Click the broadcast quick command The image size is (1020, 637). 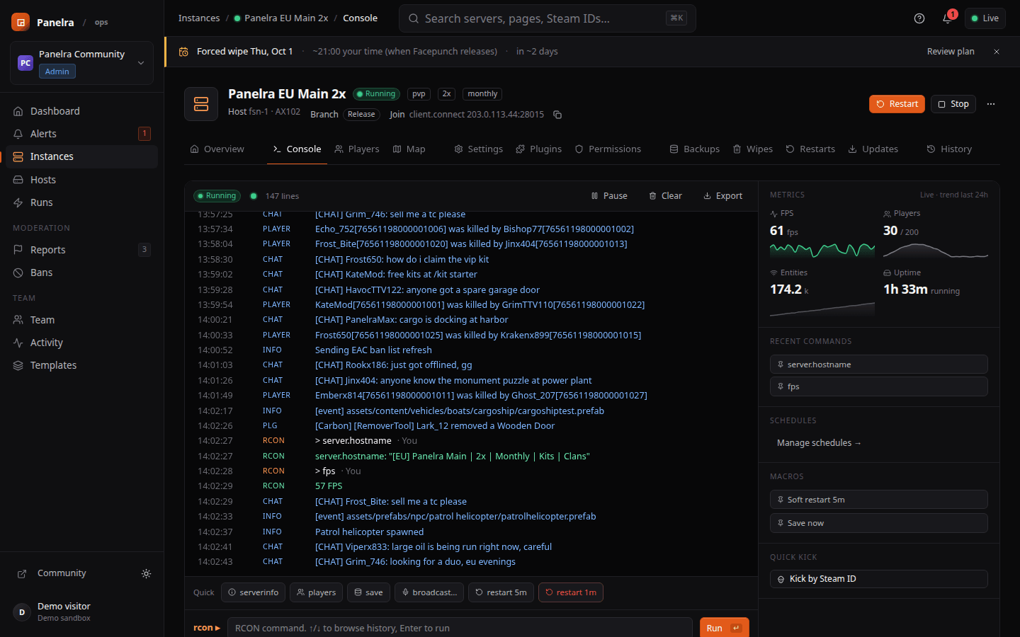click(x=429, y=592)
